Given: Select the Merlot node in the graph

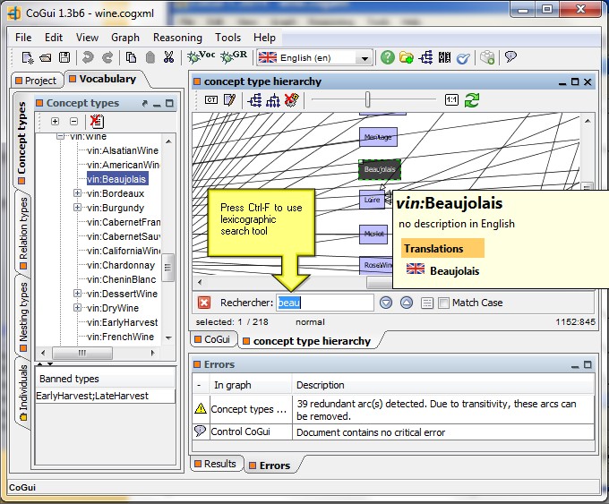Looking at the screenshot, I should click(x=373, y=235).
